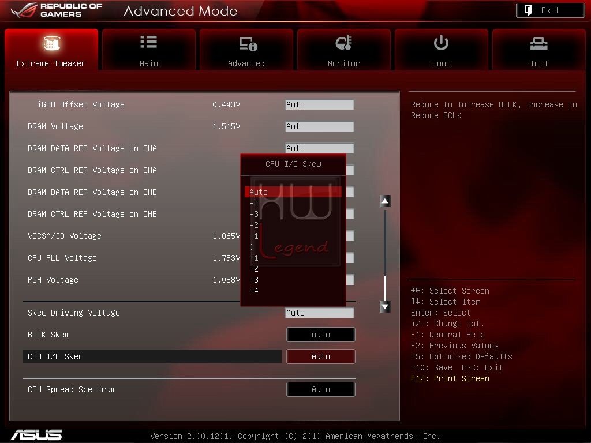This screenshot has height=443, width=591.
Task: Click the scrollbar down arrow
Action: (x=385, y=307)
